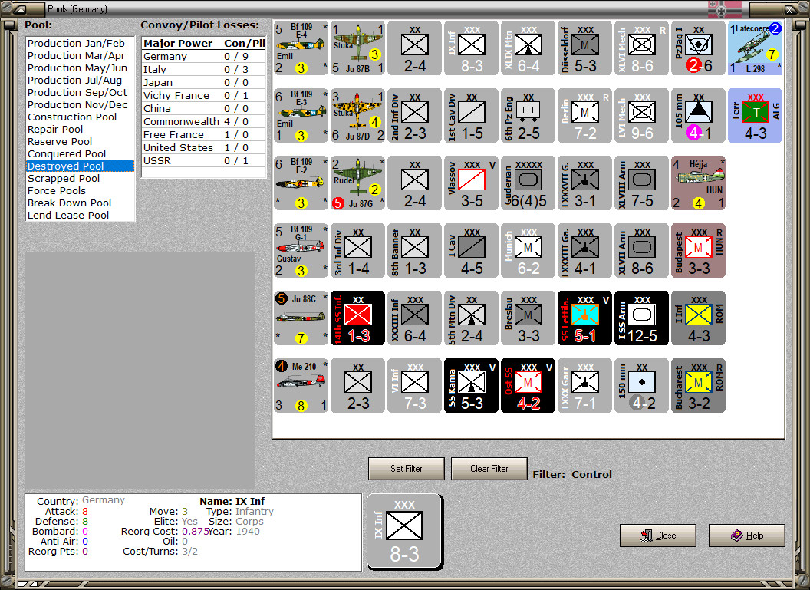Screen dimensions: 810x590
Task: Select the IX Inf 8-3 counter in grid
Action: [x=471, y=48]
